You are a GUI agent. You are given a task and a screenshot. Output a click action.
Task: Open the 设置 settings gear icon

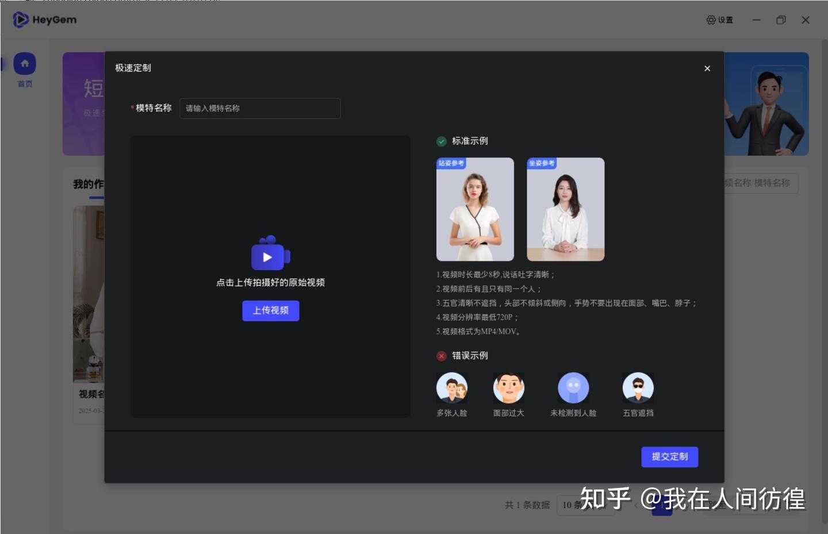point(711,20)
